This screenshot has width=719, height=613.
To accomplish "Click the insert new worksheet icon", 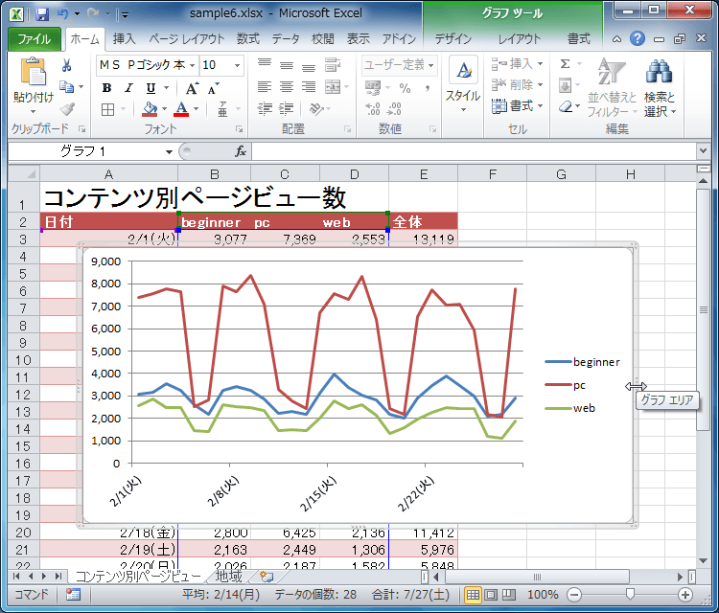I will tap(267, 577).
